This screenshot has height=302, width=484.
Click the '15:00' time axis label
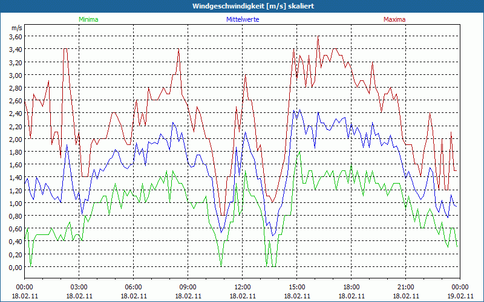click(x=297, y=288)
